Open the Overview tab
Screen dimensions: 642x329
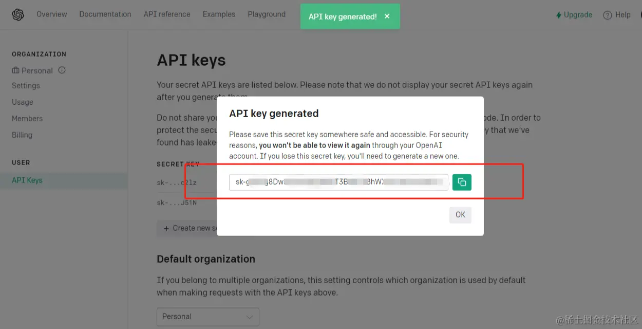(x=51, y=14)
